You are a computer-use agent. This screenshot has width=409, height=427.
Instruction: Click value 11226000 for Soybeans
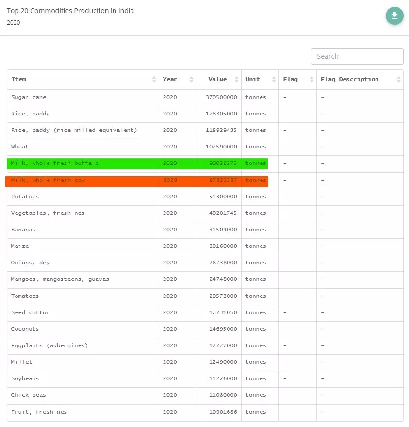point(223,378)
